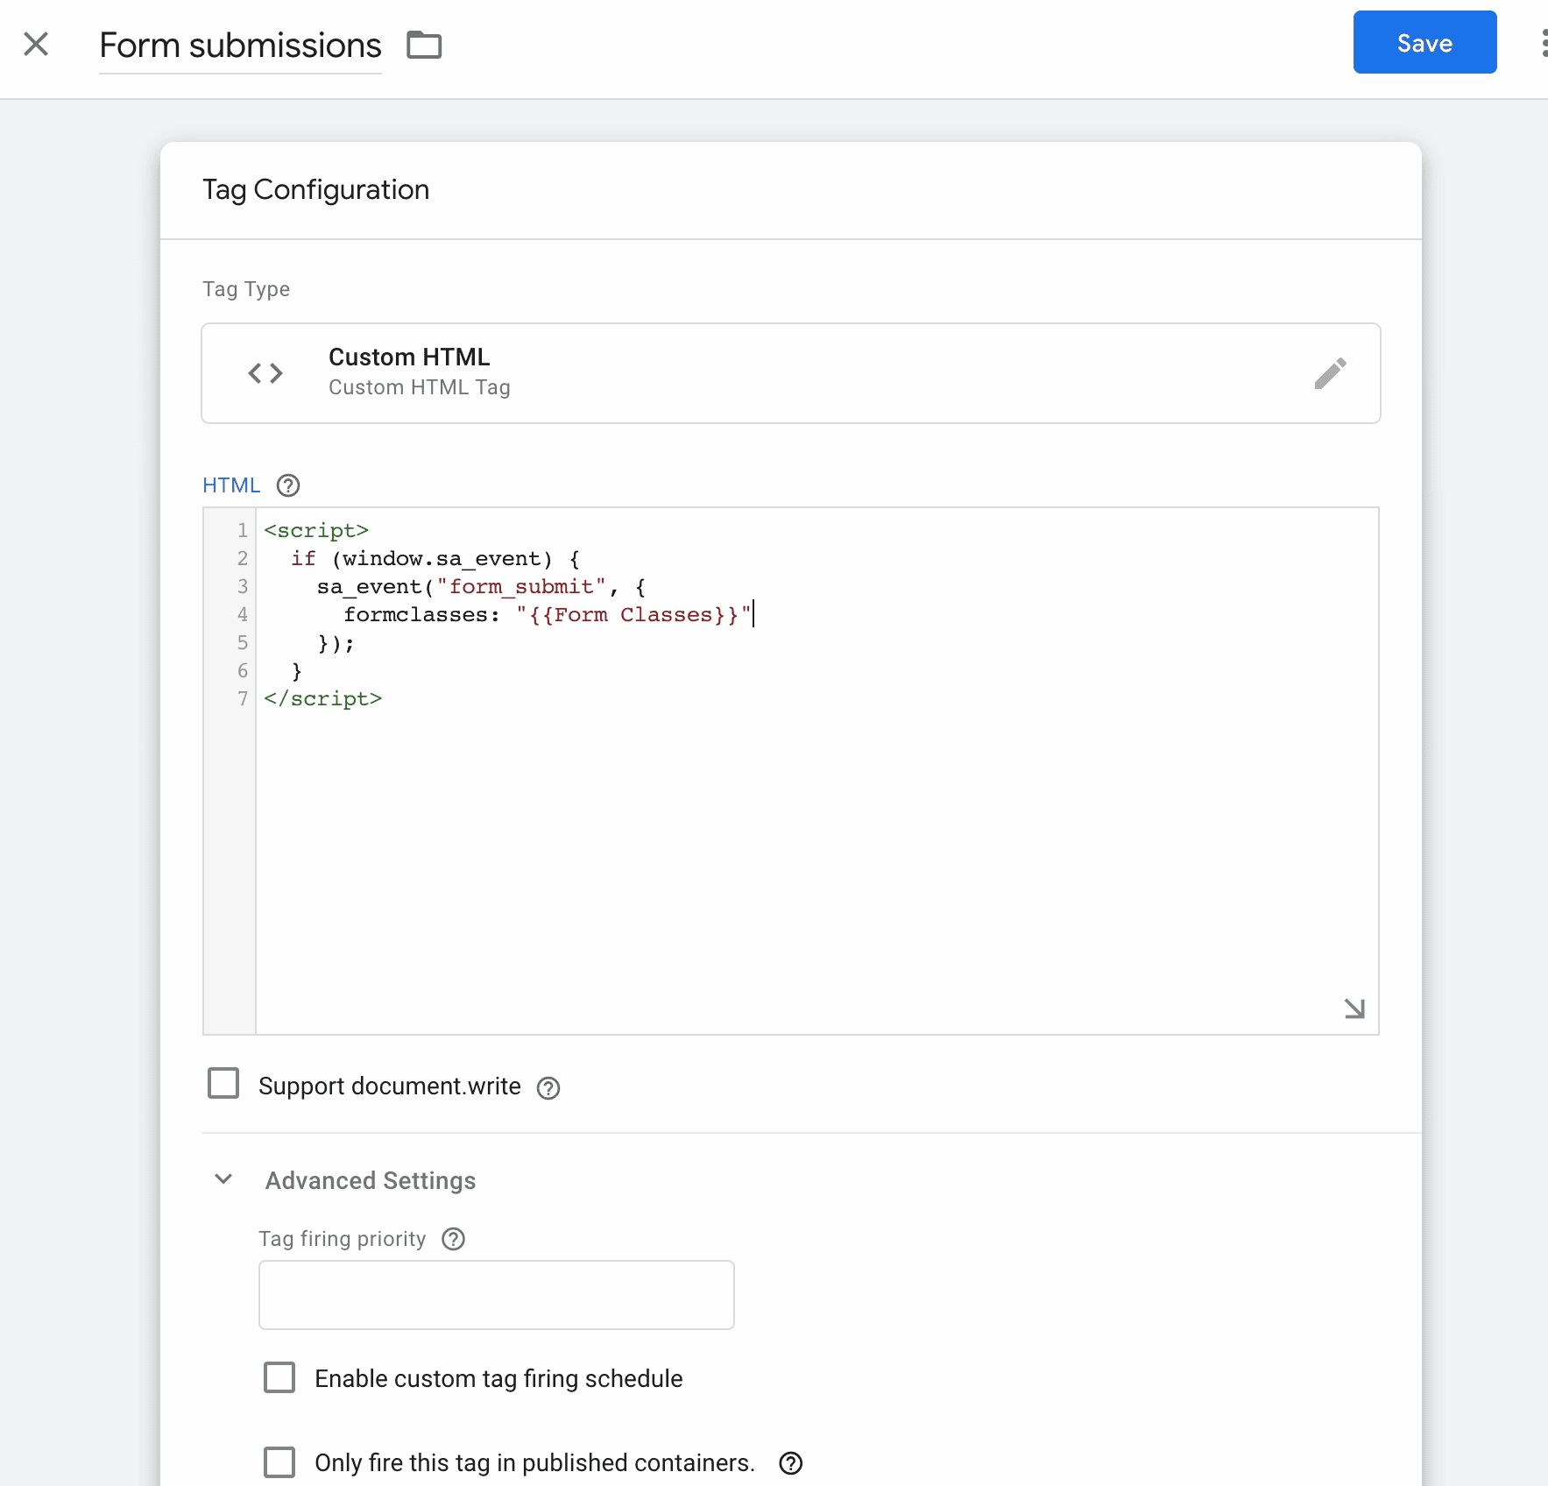Tick Only fire this tag in published containers
1548x1486 pixels.
tap(279, 1461)
